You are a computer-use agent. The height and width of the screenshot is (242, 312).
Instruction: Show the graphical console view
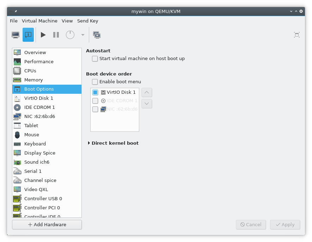pyautogui.click(x=16, y=35)
